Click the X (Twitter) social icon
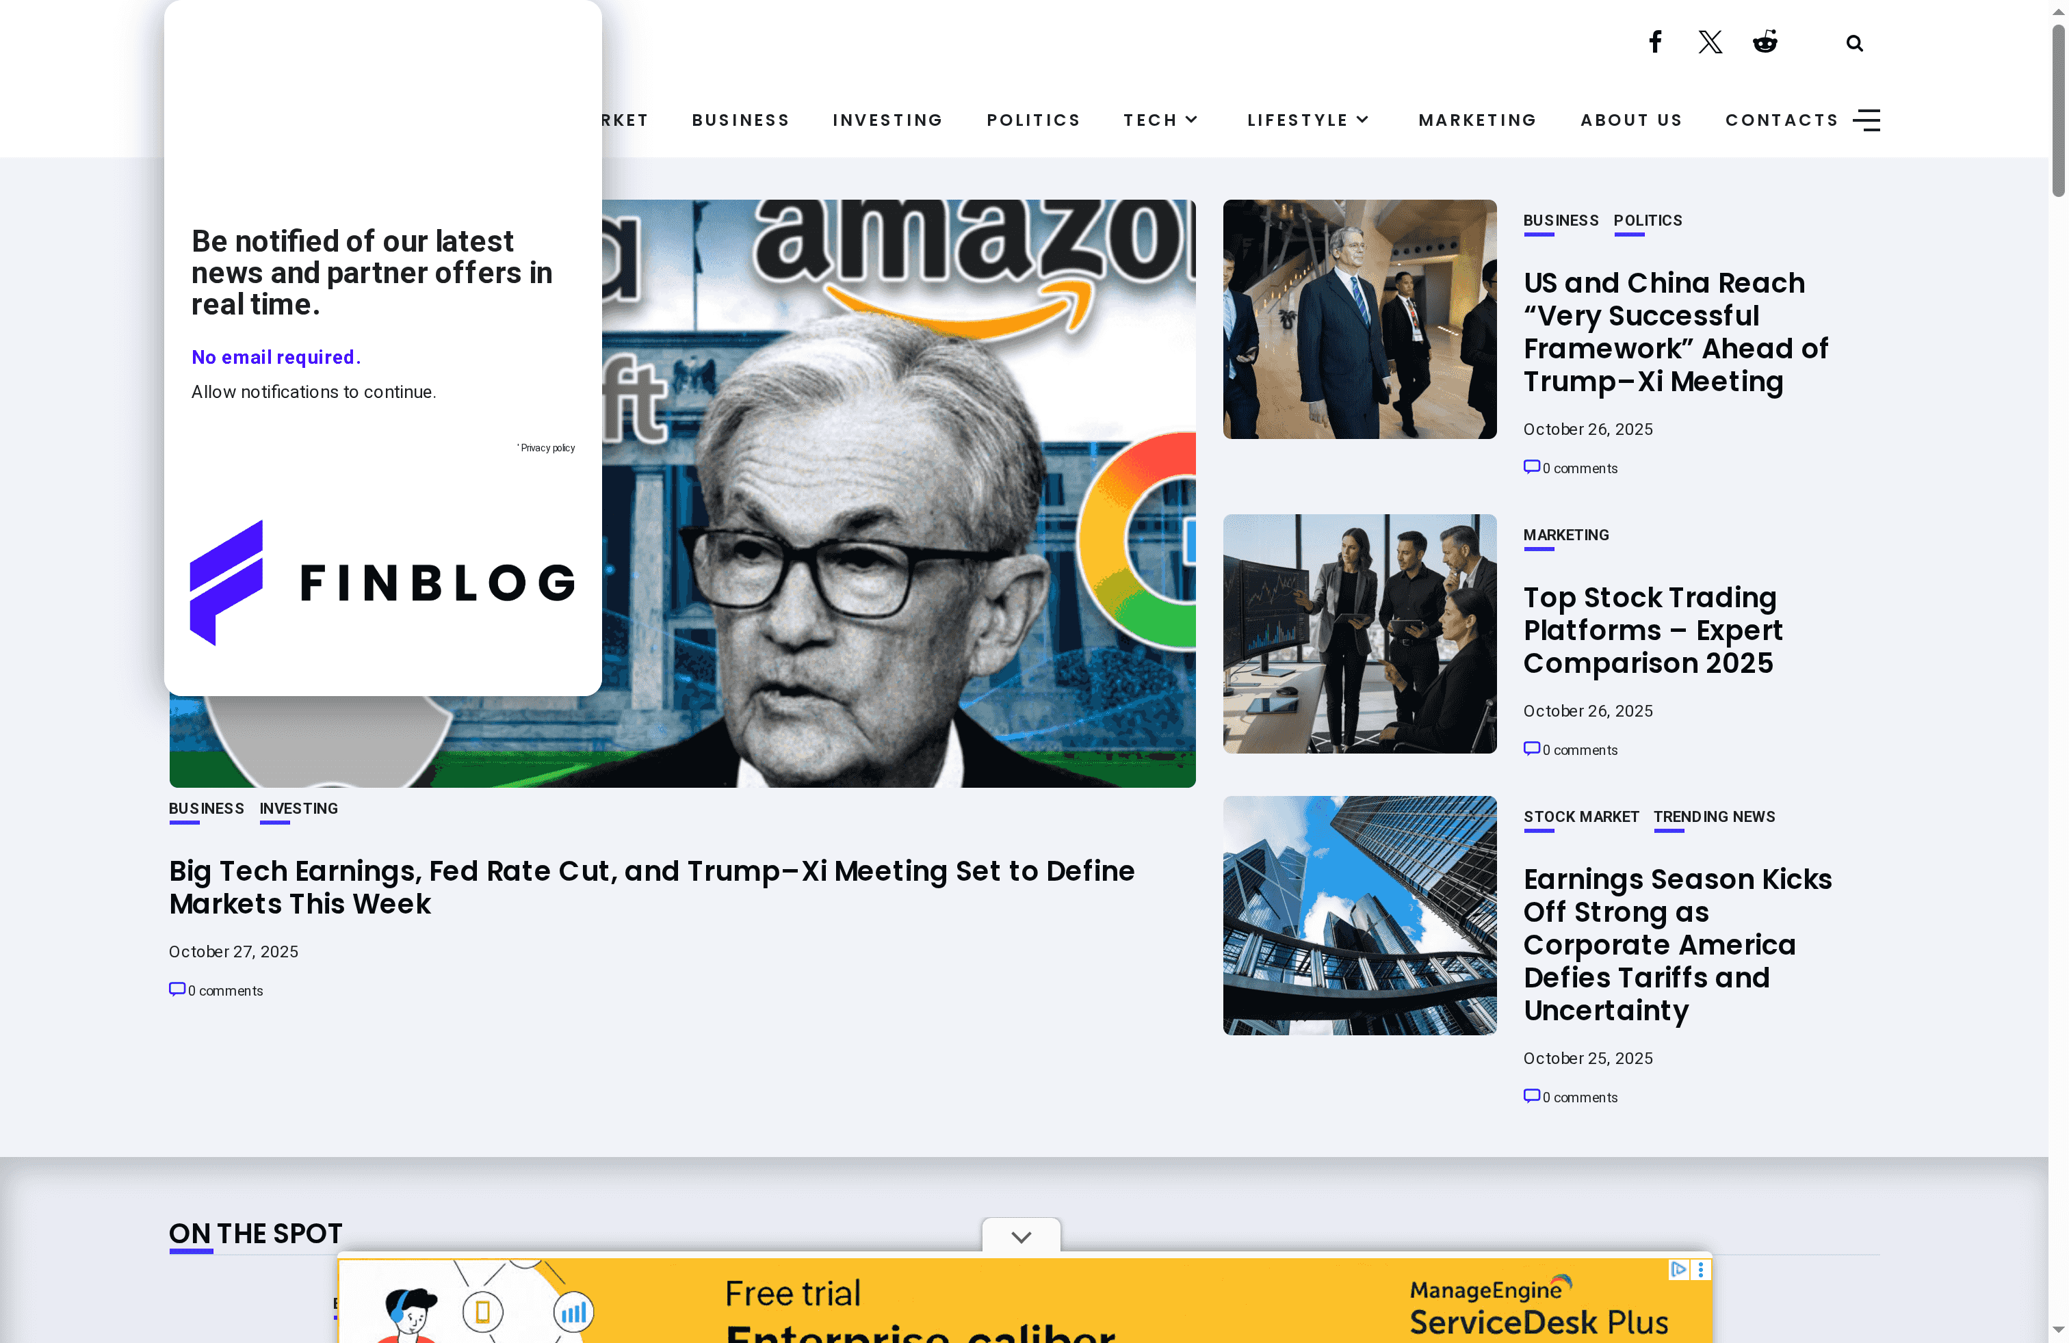Viewport: 2069px width, 1343px height. (1710, 42)
